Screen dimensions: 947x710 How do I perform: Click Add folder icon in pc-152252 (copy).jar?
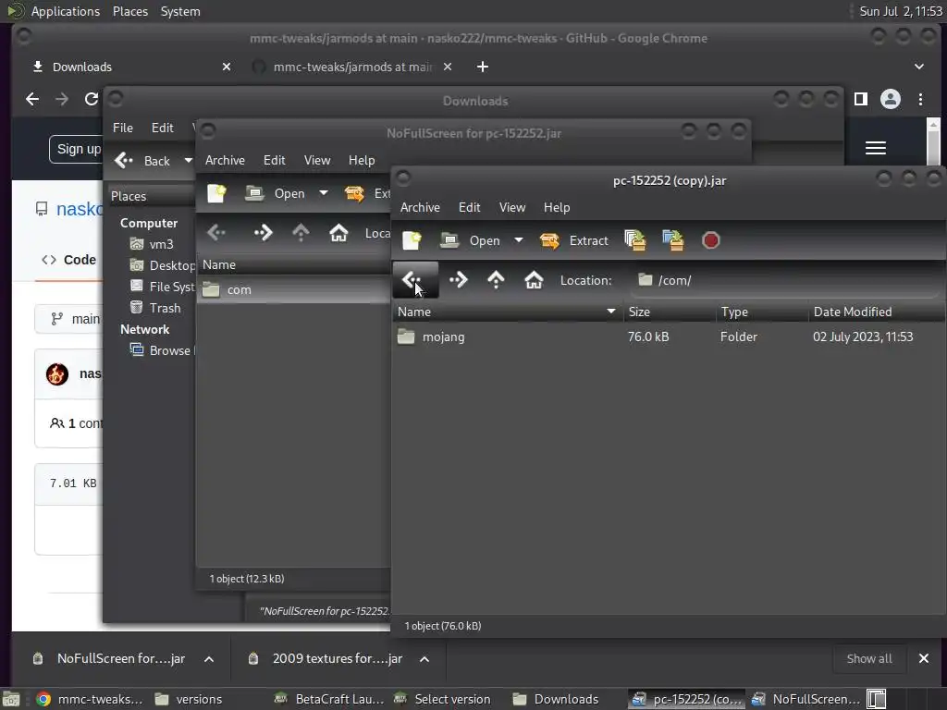[x=673, y=240]
